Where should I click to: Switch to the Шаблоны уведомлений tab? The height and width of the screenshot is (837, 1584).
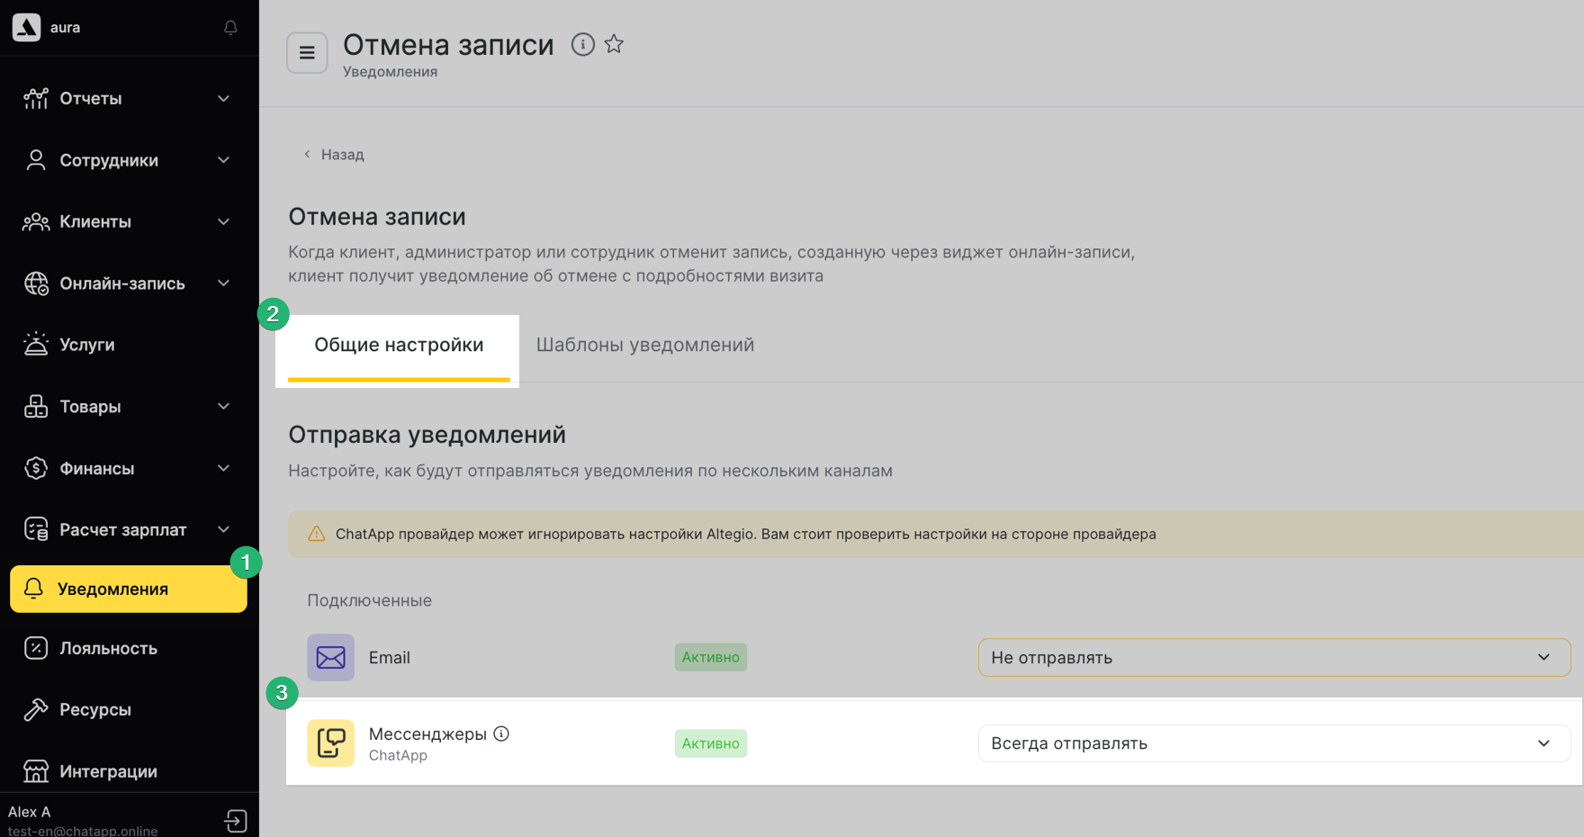click(644, 345)
